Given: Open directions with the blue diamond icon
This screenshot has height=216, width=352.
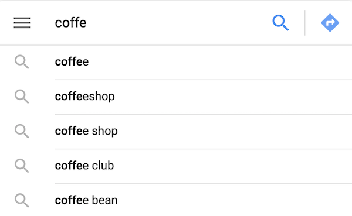Looking at the screenshot, I should (x=330, y=23).
